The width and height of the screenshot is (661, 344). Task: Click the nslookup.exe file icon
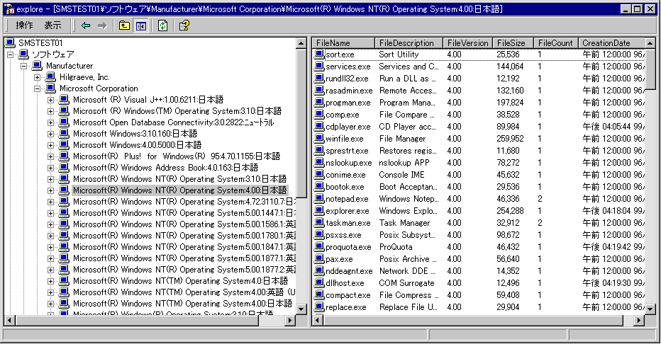pyautogui.click(x=320, y=163)
